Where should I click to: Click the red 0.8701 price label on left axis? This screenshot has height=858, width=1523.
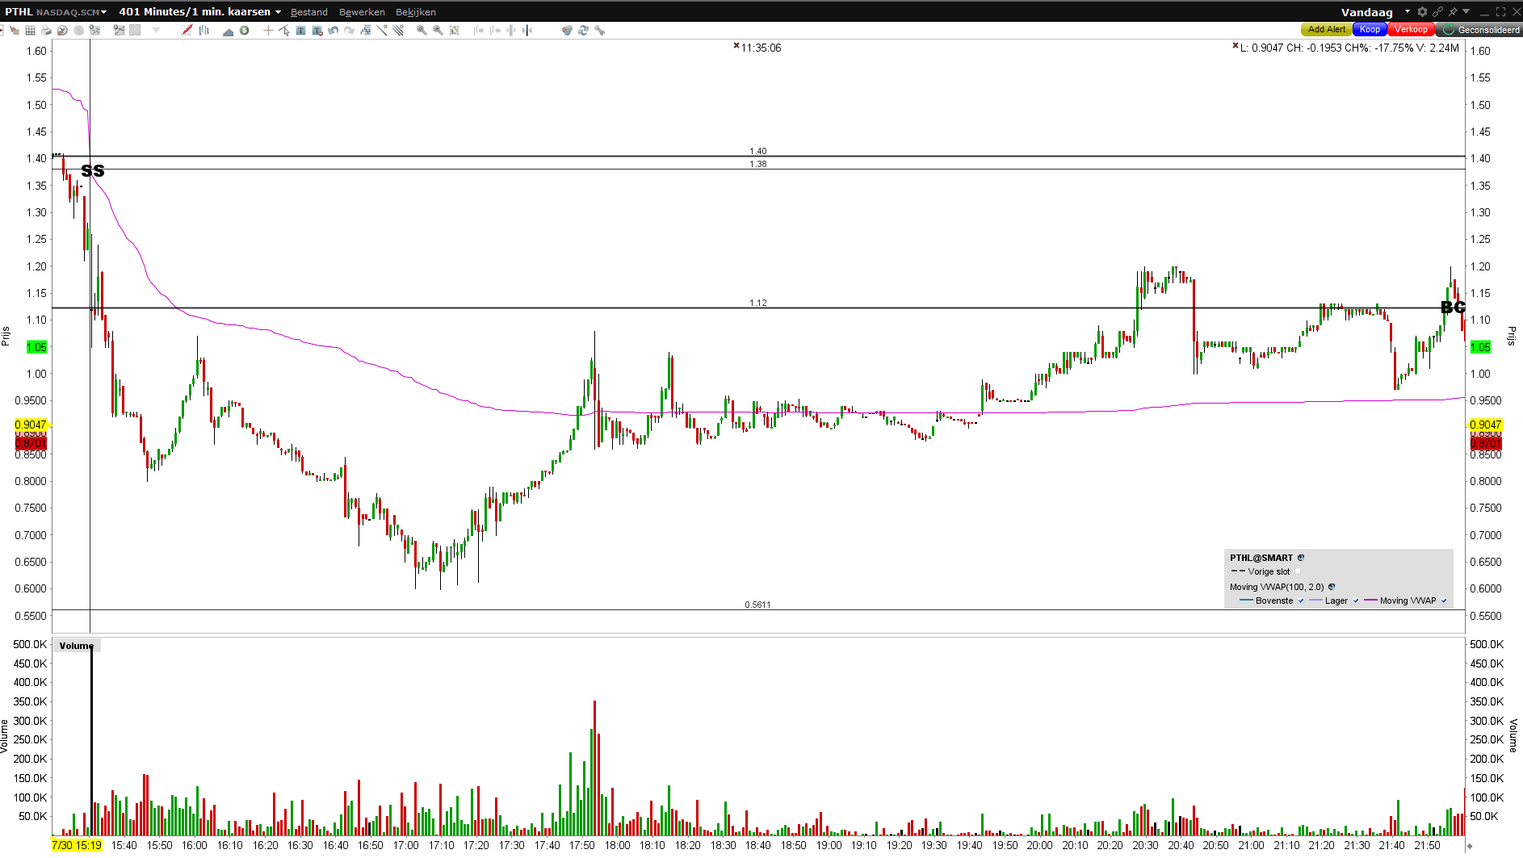point(31,443)
